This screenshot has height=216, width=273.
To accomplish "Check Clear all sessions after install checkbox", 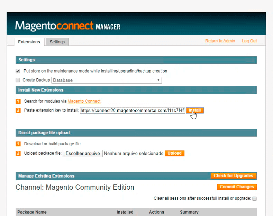I will (x=254, y=199).
